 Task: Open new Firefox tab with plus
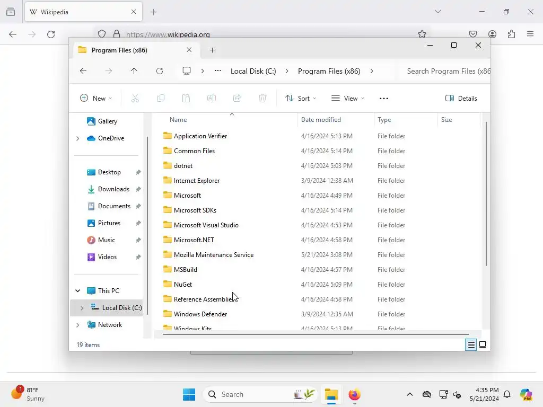tap(154, 12)
